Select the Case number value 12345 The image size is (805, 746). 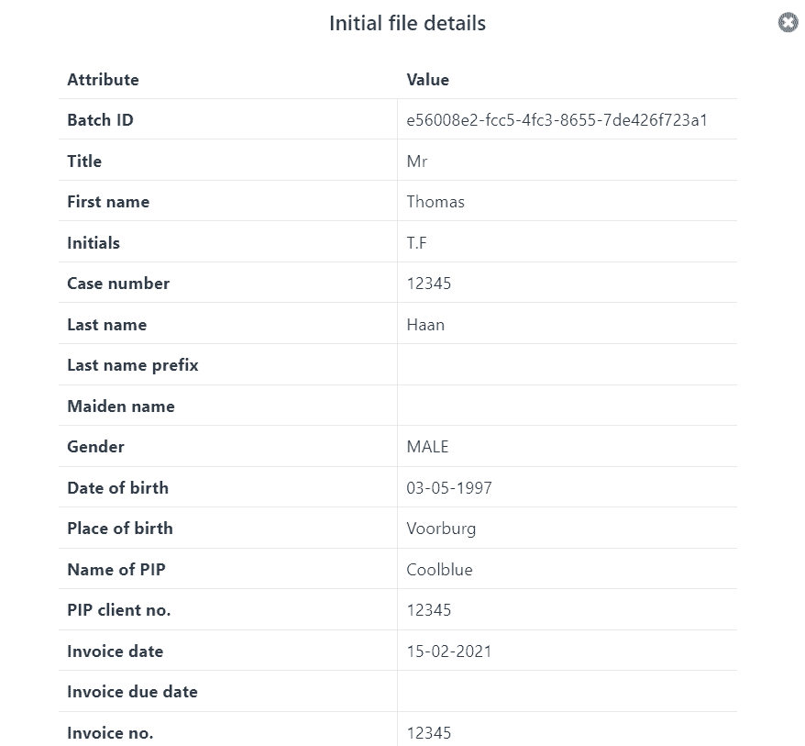tap(429, 284)
